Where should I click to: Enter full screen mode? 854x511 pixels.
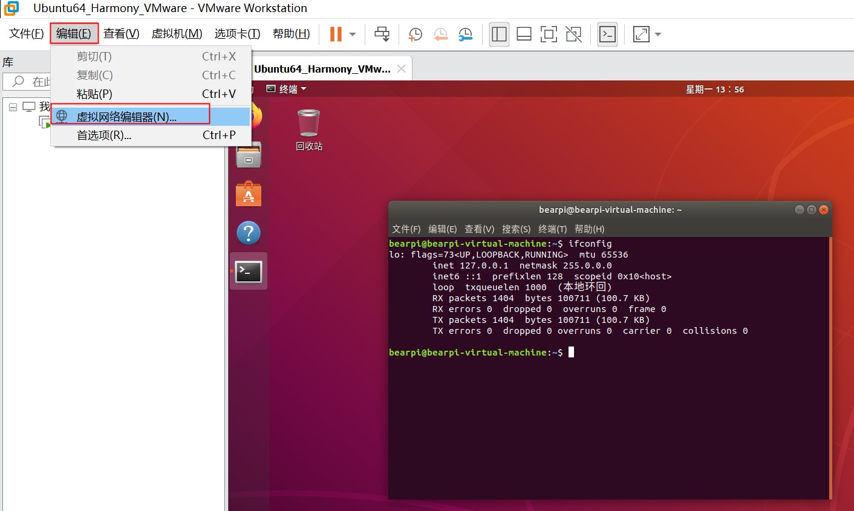549,34
